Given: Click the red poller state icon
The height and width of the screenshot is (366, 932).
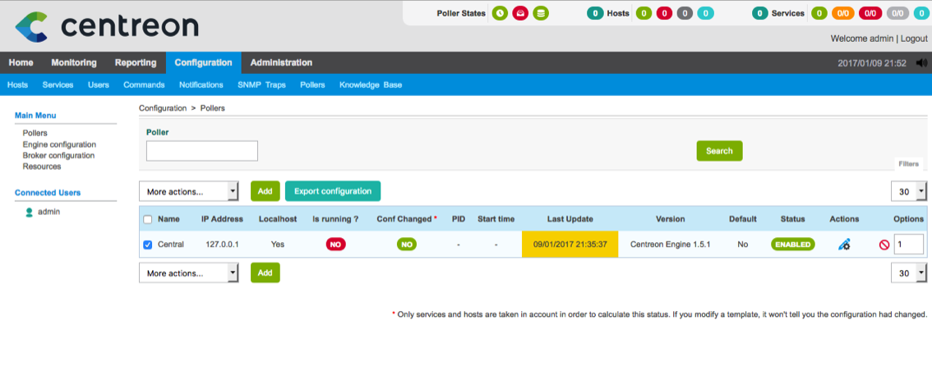Looking at the screenshot, I should (520, 13).
